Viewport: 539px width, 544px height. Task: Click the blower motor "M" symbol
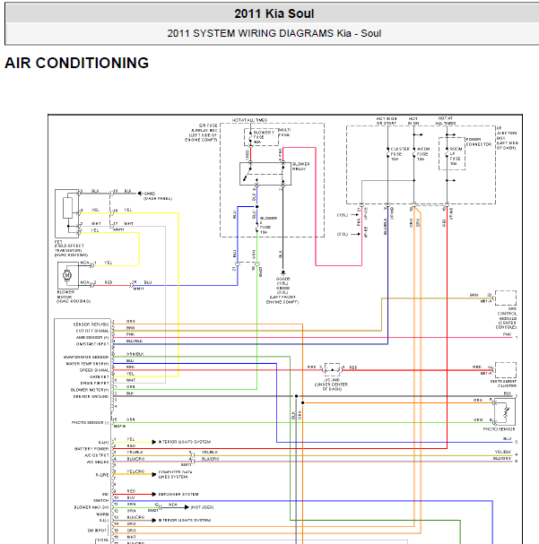tap(67, 275)
